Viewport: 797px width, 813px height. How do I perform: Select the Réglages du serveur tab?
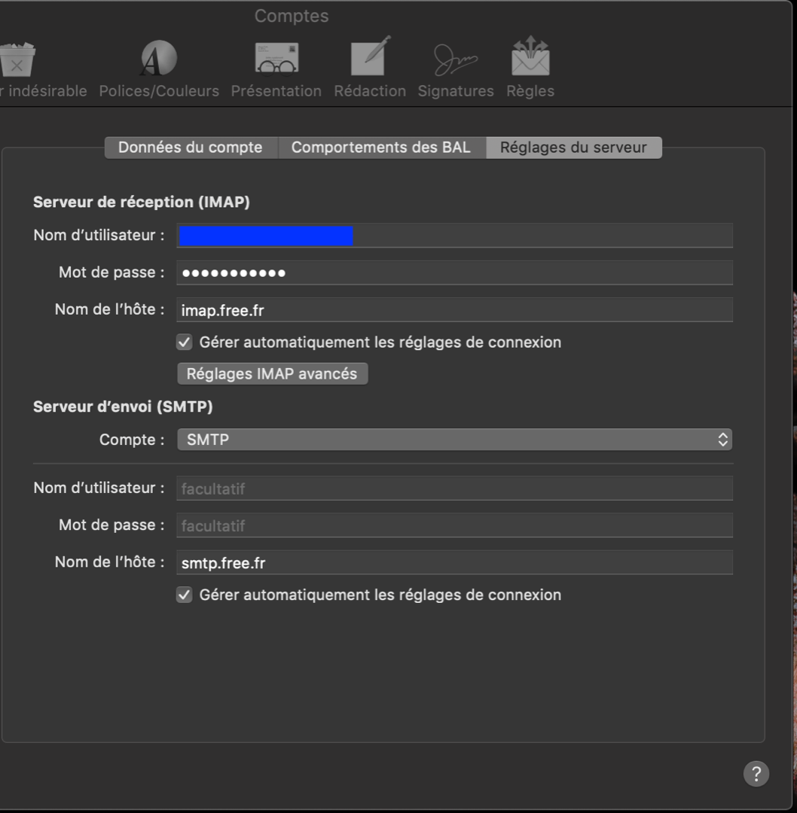pyautogui.click(x=575, y=148)
